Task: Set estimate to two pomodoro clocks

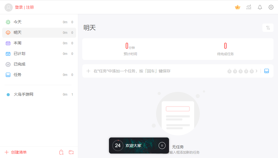Action: point(235,71)
